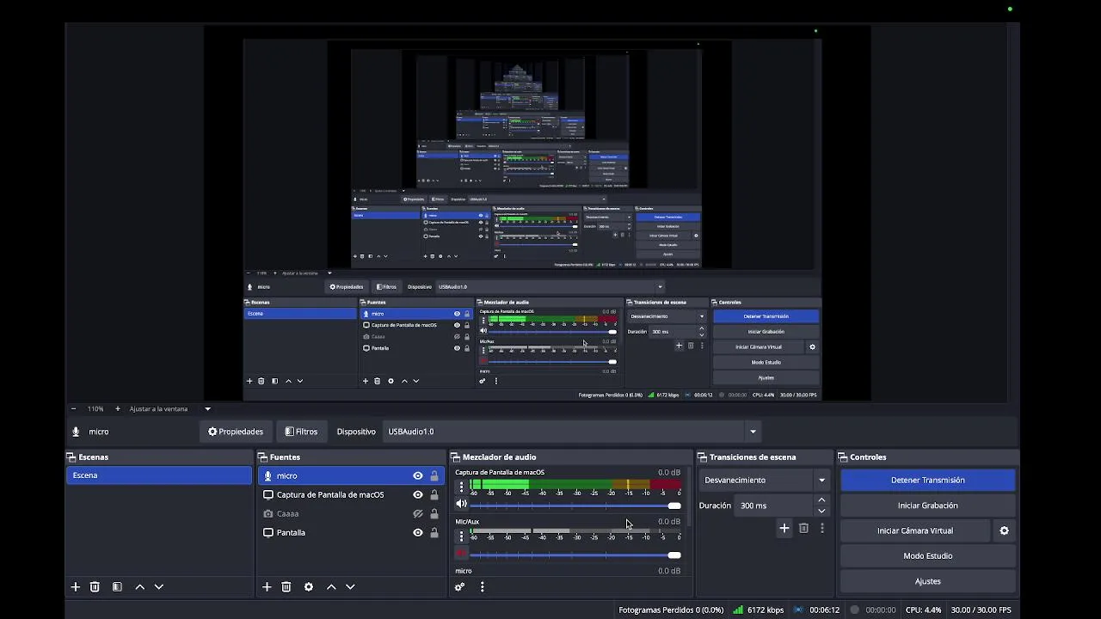Add a scene transition with the plus icon
This screenshot has height=619, width=1101.
784,529
